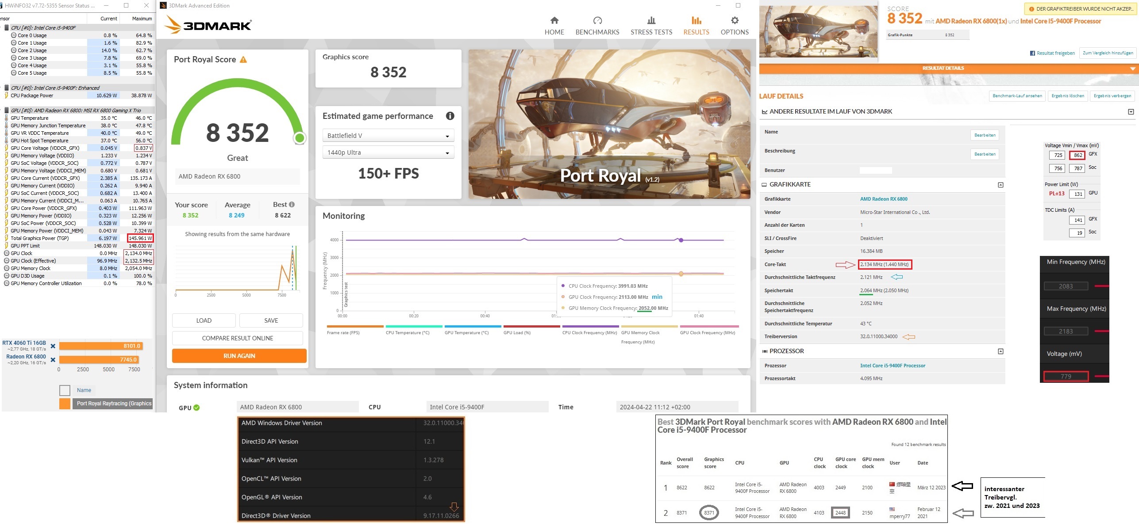Tick the checkbox next to Name
1139x526 pixels.
tap(65, 390)
